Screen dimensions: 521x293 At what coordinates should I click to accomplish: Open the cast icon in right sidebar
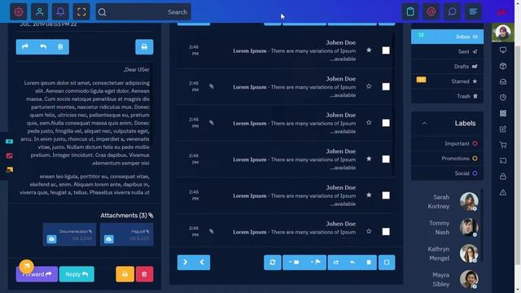click(503, 160)
